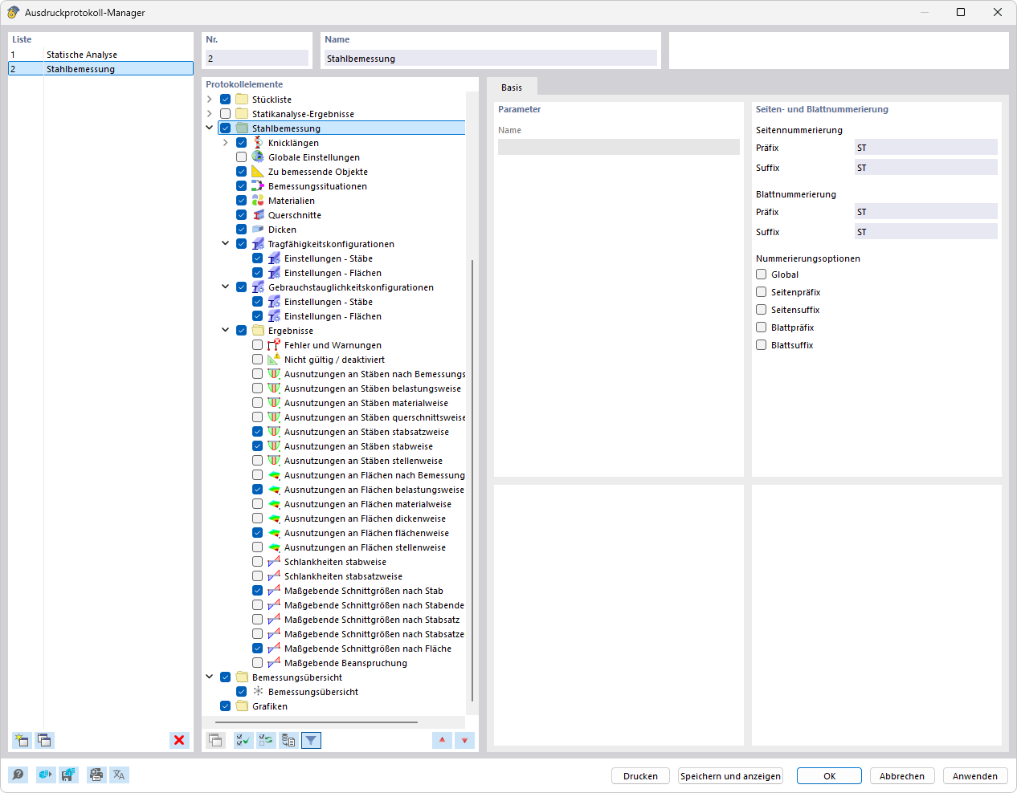This screenshot has height=793, width=1017.
Task: Tick the Seitenpräfix checkbox
Action: click(x=762, y=292)
